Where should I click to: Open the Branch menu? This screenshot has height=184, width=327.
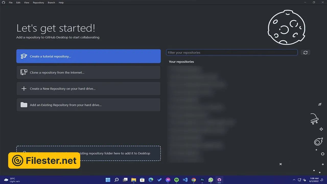[51, 3]
